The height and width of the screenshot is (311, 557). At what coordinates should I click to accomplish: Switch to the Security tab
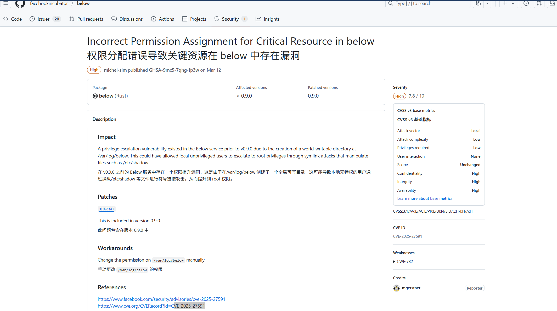(231, 19)
